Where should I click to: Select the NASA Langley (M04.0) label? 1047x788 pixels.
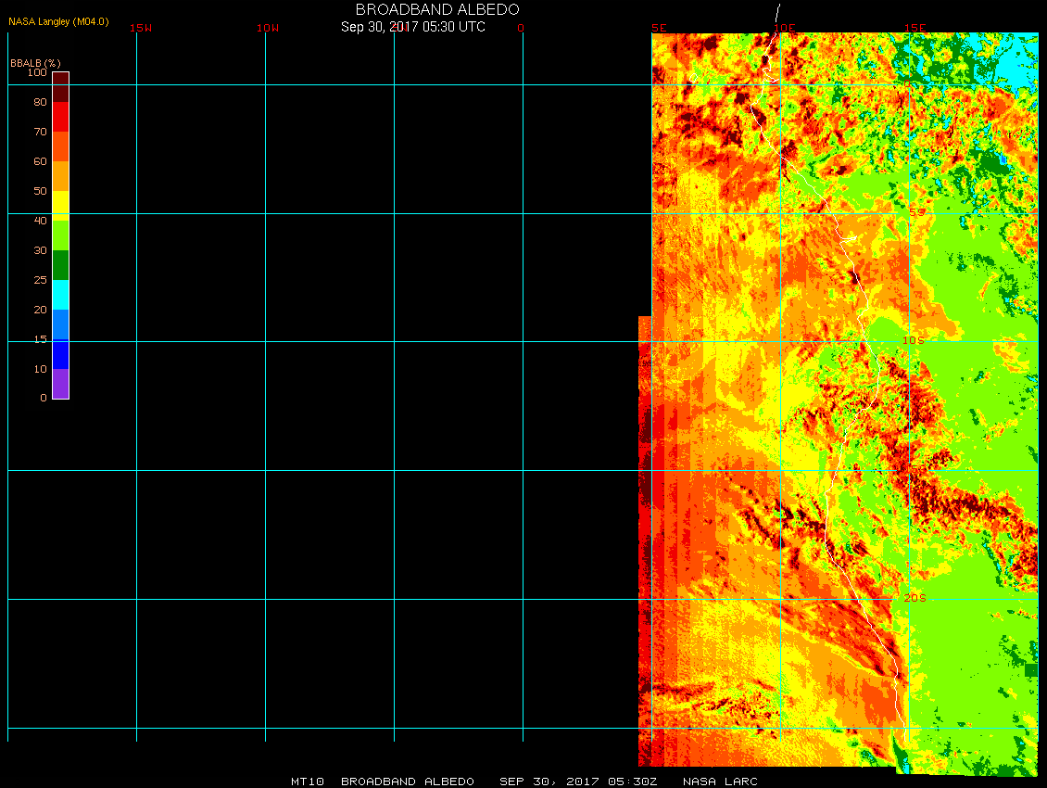click(x=58, y=21)
